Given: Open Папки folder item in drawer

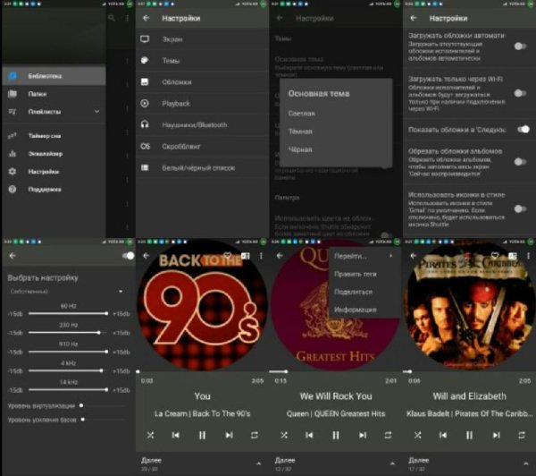Looking at the screenshot, I should tap(54, 94).
